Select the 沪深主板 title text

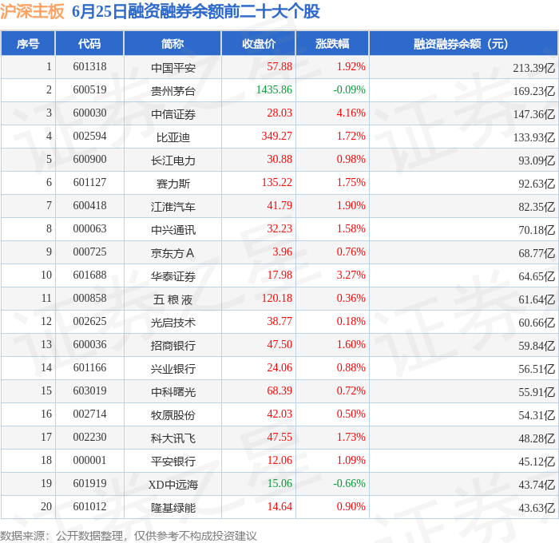32,11
